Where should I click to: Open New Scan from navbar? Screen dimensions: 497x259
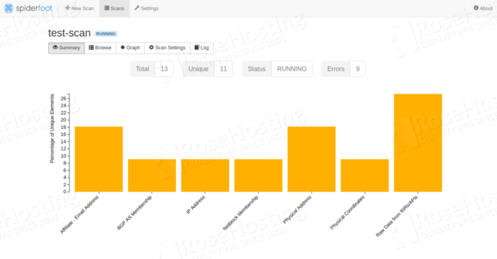pyautogui.click(x=81, y=8)
